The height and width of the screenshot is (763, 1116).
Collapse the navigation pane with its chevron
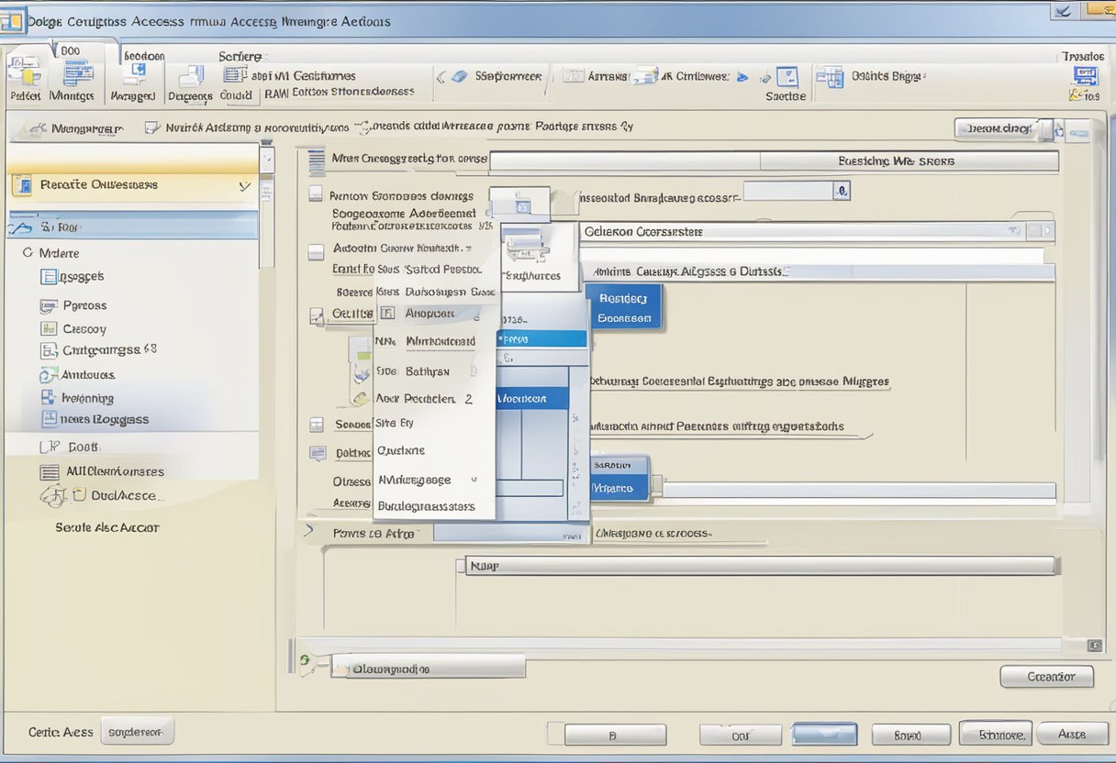click(244, 184)
